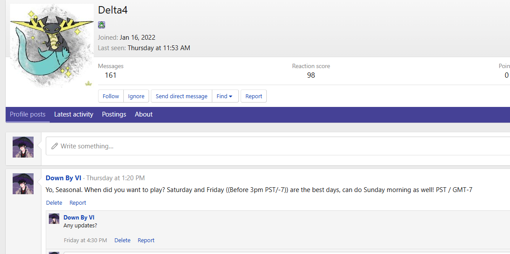510x254 pixels.
Task: Click the pencil icon in Write something field
Action: [54, 146]
